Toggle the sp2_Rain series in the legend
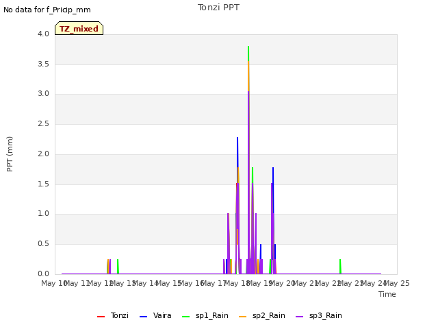Viewport: 438px width, 329px height. coord(262,315)
